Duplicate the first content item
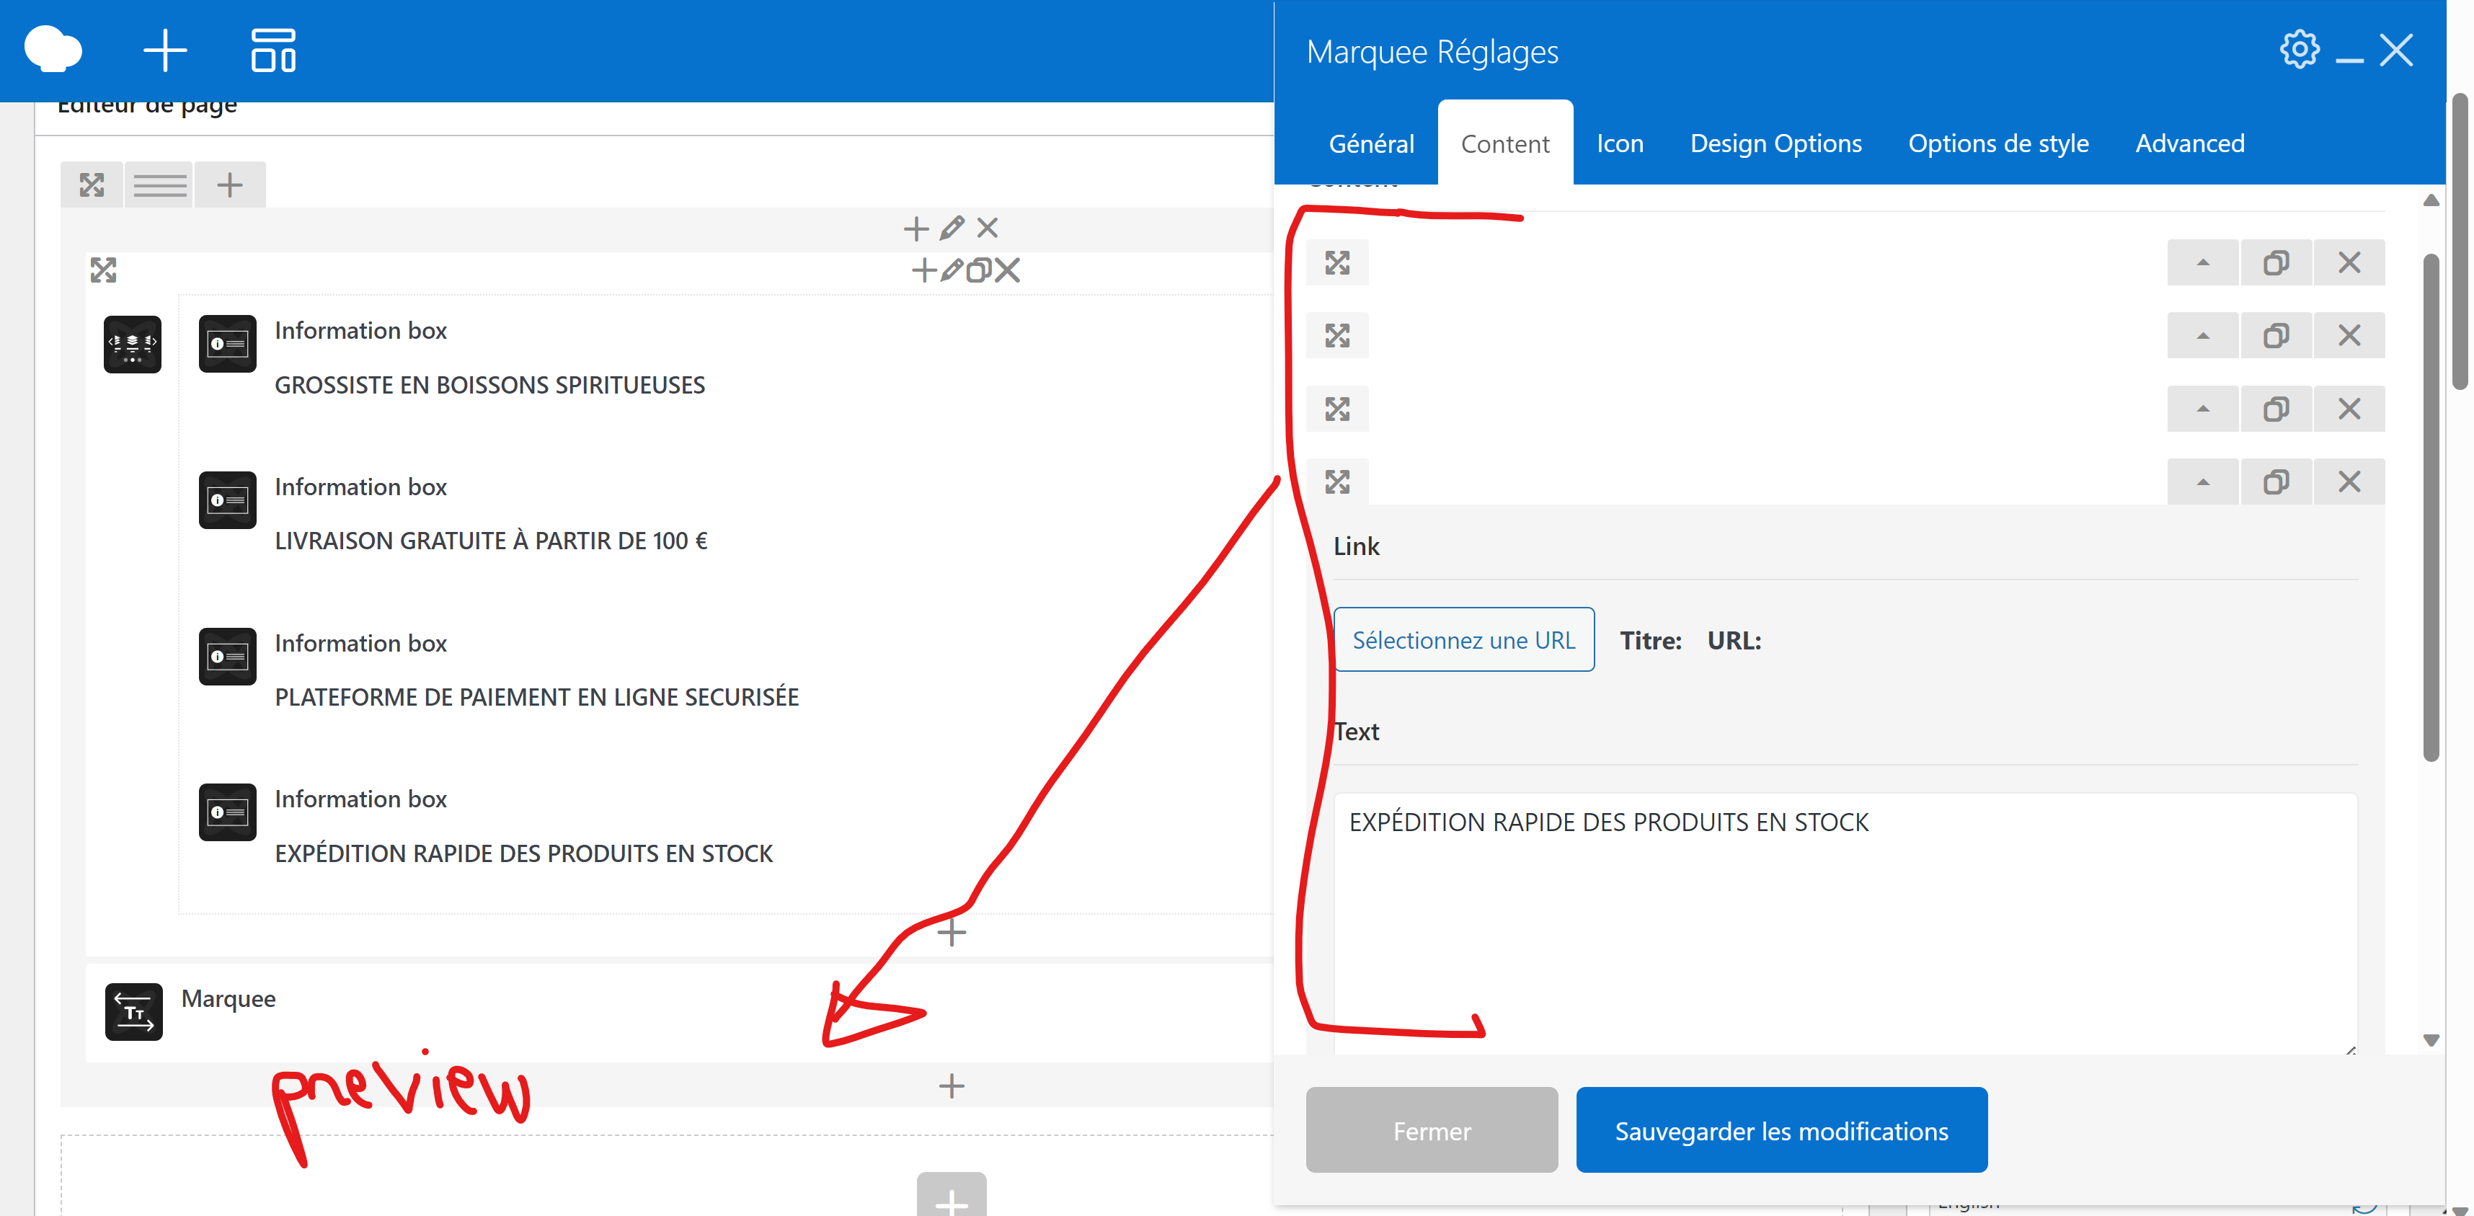Image resolution: width=2474 pixels, height=1216 pixels. click(2276, 262)
